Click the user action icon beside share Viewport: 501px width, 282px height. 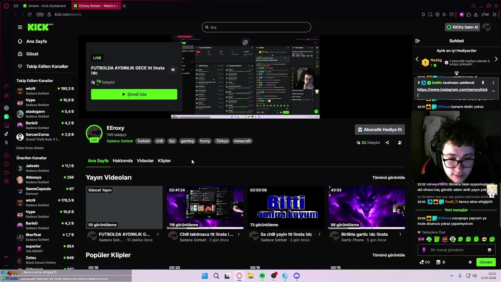[400, 143]
